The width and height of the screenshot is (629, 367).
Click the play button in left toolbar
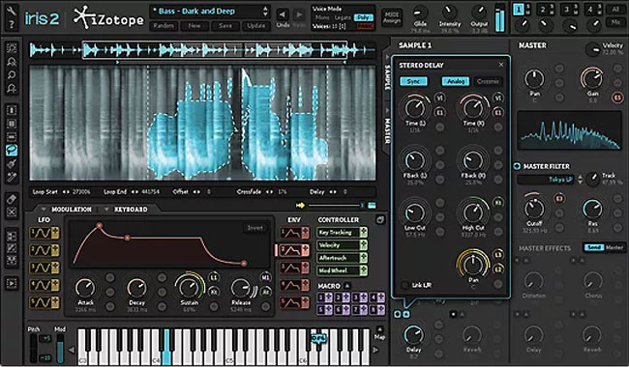[12, 283]
